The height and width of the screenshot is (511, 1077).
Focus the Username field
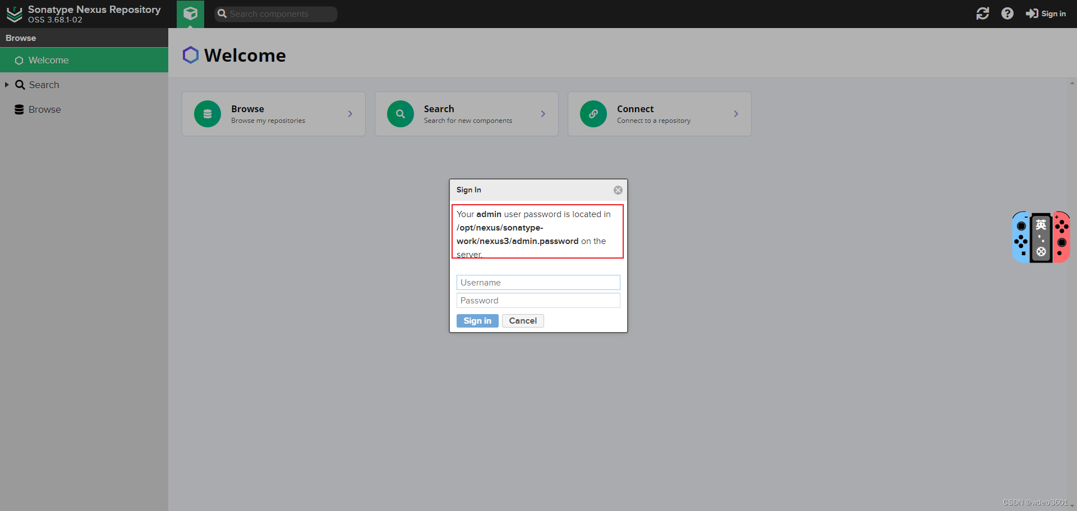[538, 282]
